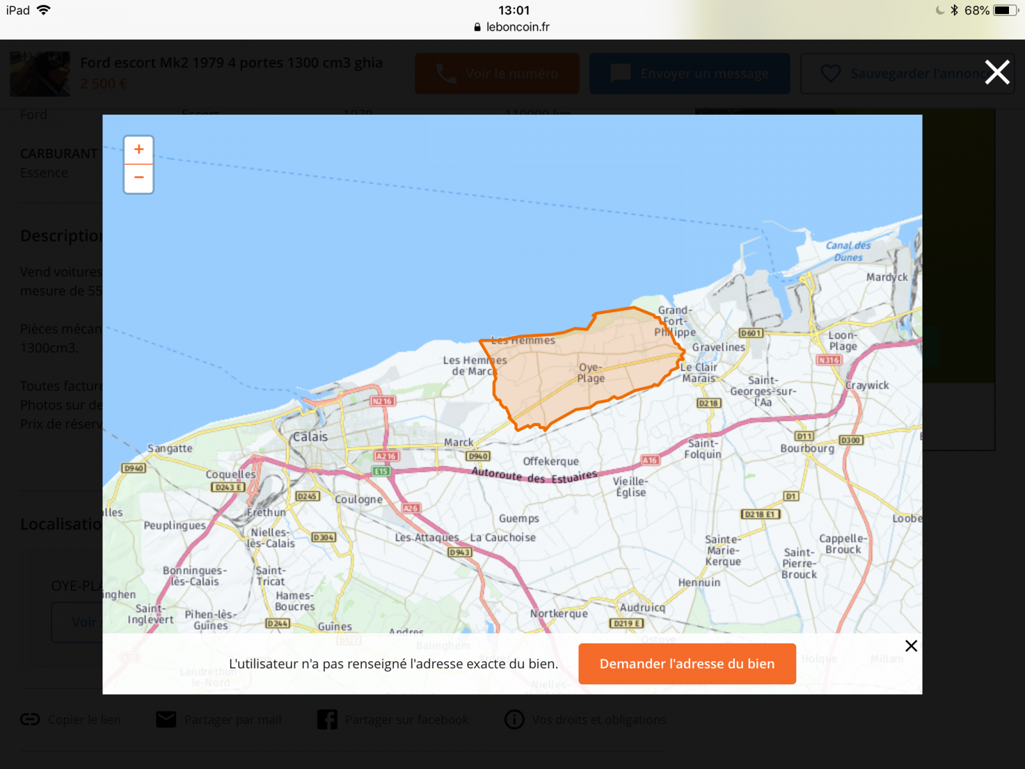Click the Marck label on the map
The height and width of the screenshot is (769, 1025).
click(x=459, y=442)
